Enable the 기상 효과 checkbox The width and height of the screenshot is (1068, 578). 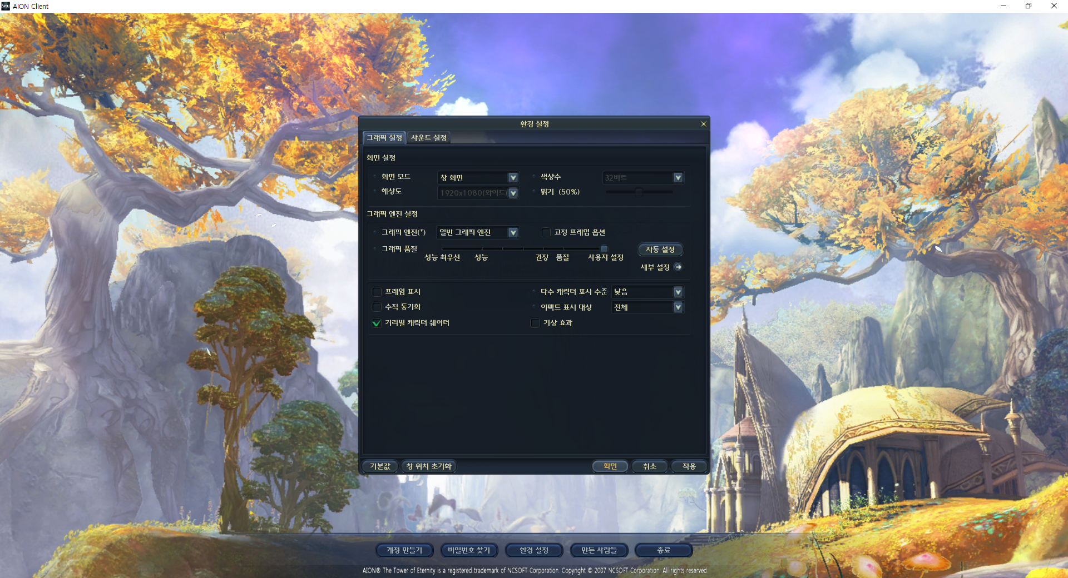(x=535, y=323)
